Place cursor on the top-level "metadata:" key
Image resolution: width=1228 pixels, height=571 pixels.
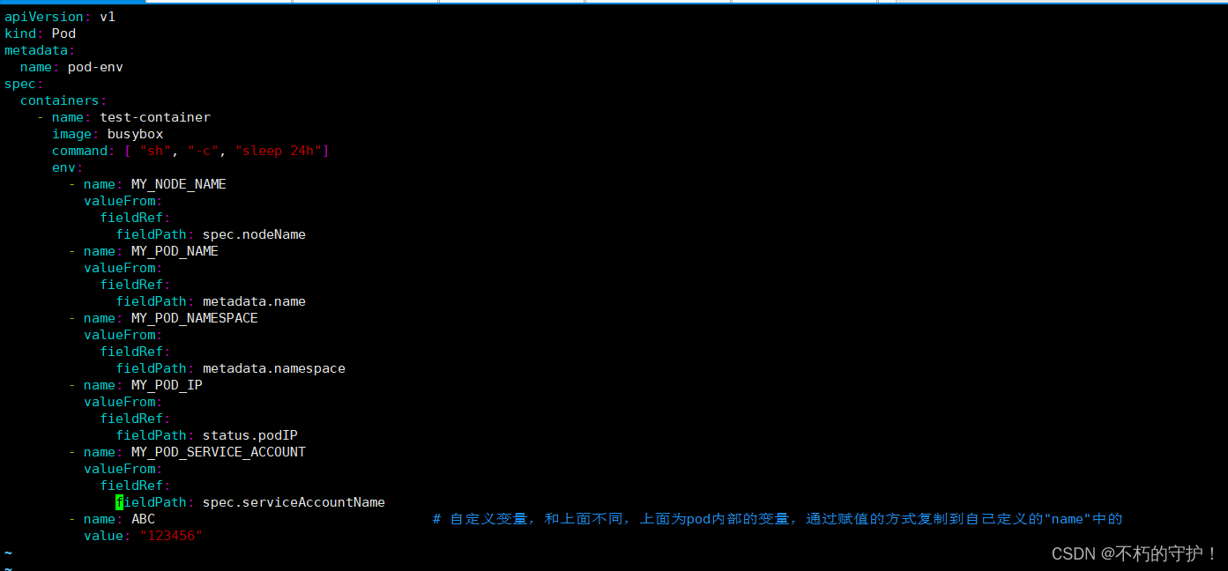[40, 50]
